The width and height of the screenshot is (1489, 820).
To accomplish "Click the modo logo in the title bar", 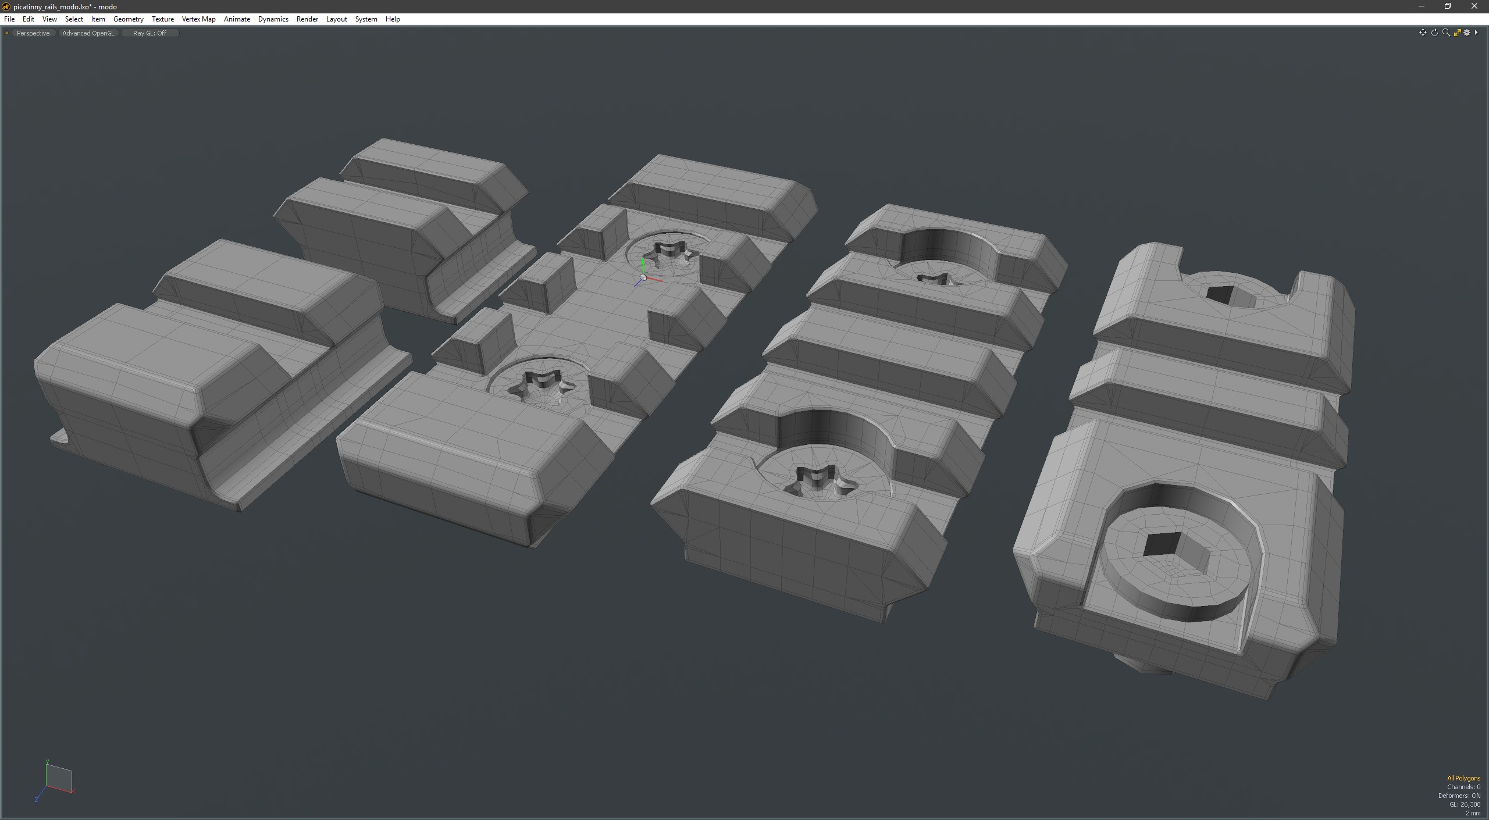I will [x=6, y=6].
